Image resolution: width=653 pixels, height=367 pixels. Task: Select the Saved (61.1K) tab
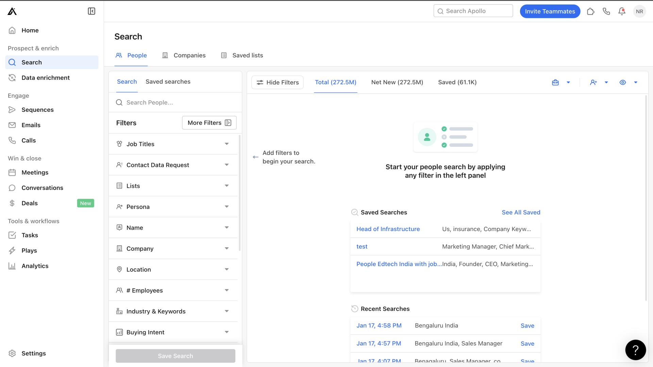click(457, 82)
